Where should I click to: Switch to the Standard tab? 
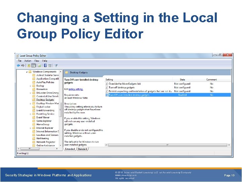point(82,149)
